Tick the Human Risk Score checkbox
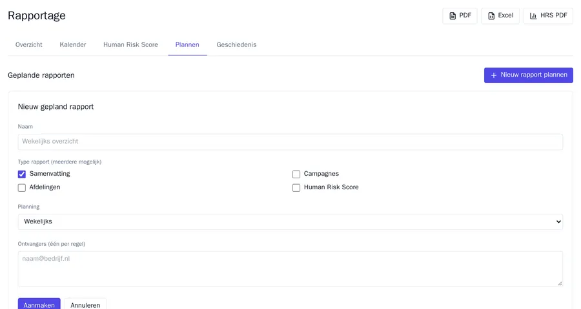 296,188
